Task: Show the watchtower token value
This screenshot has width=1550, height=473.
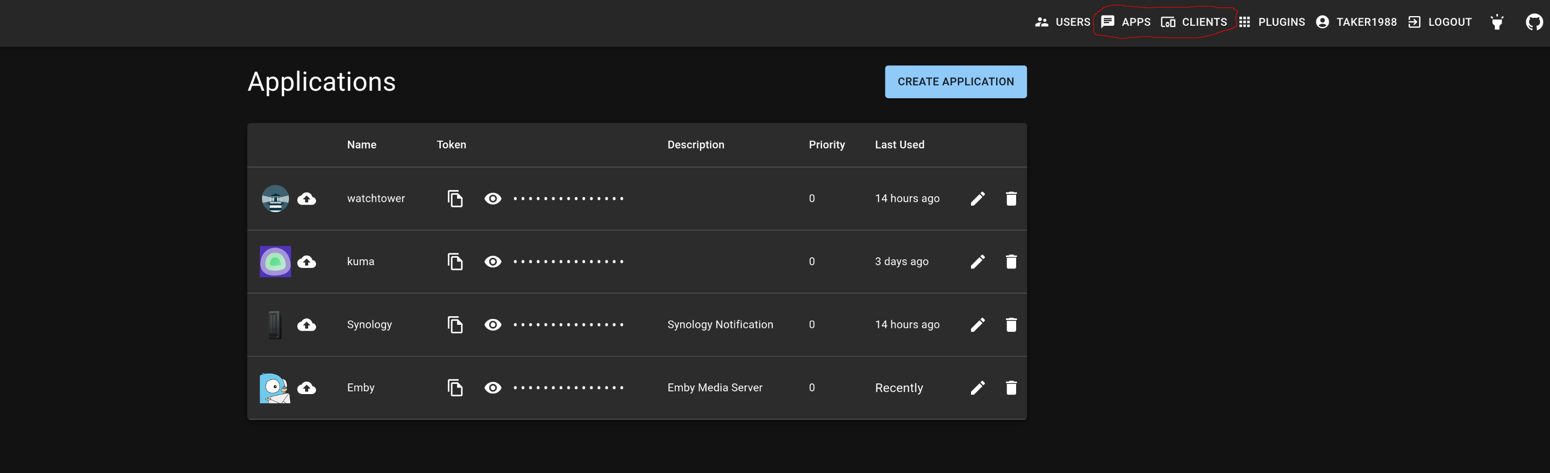Action: [x=493, y=198]
